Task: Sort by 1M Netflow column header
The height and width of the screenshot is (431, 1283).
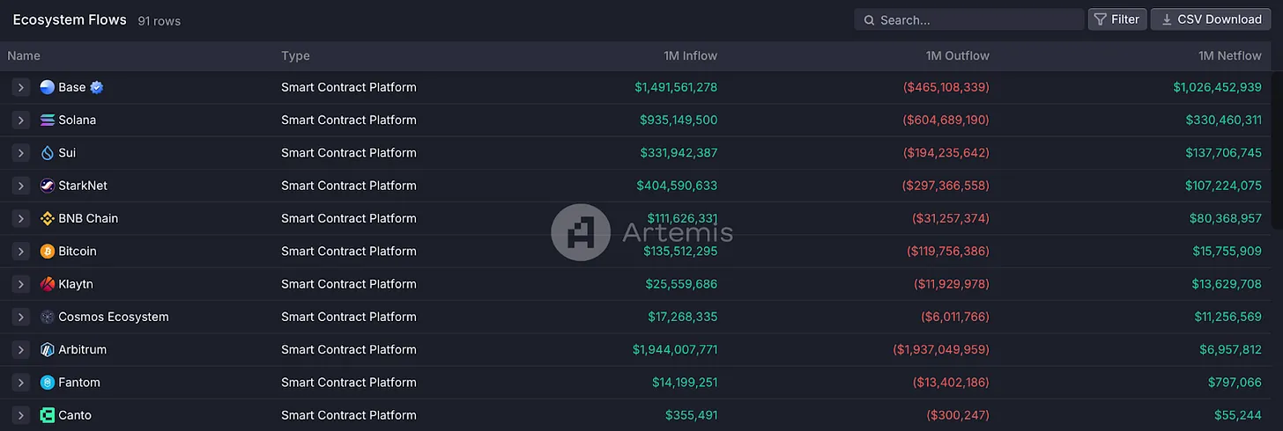Action: [x=1230, y=55]
